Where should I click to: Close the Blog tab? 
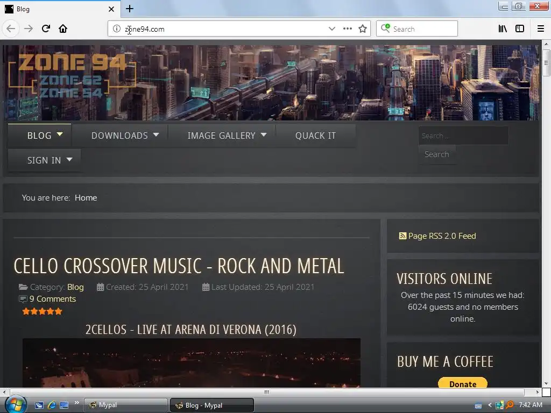111,9
